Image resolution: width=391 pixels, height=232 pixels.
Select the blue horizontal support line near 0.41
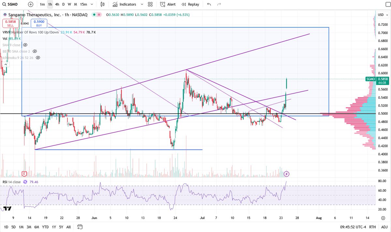tap(119, 150)
